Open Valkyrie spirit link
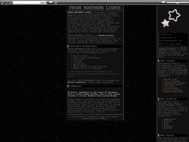The image size is (189, 142). coord(168,126)
